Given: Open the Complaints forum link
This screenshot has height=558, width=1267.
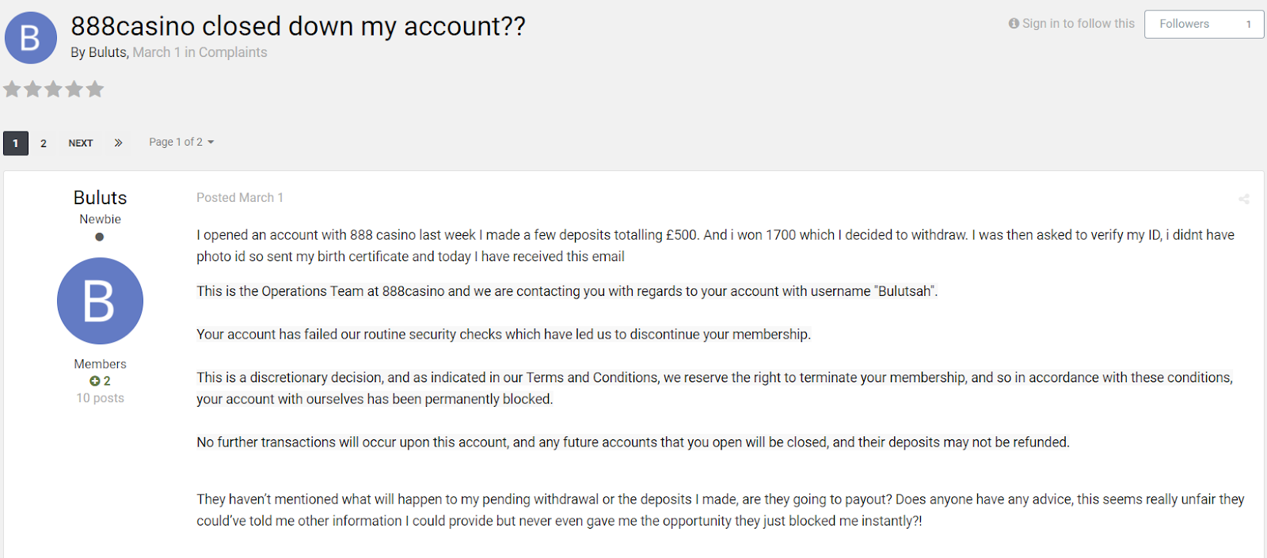Looking at the screenshot, I should coord(233,52).
